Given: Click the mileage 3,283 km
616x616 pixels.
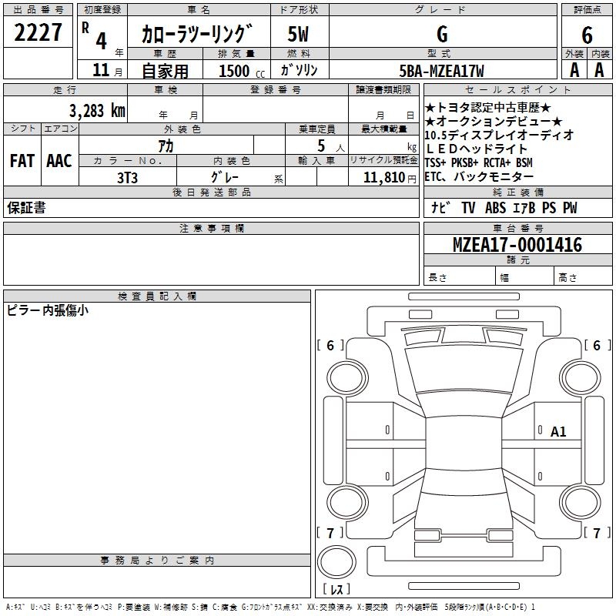Looking at the screenshot, I should [x=97, y=110].
